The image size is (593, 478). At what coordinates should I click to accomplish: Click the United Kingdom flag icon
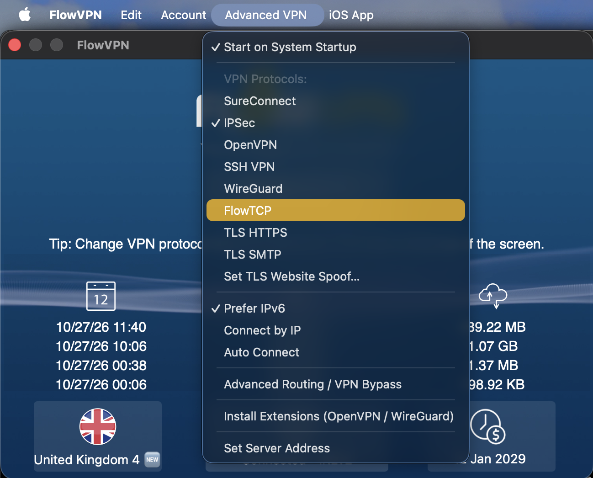(98, 426)
